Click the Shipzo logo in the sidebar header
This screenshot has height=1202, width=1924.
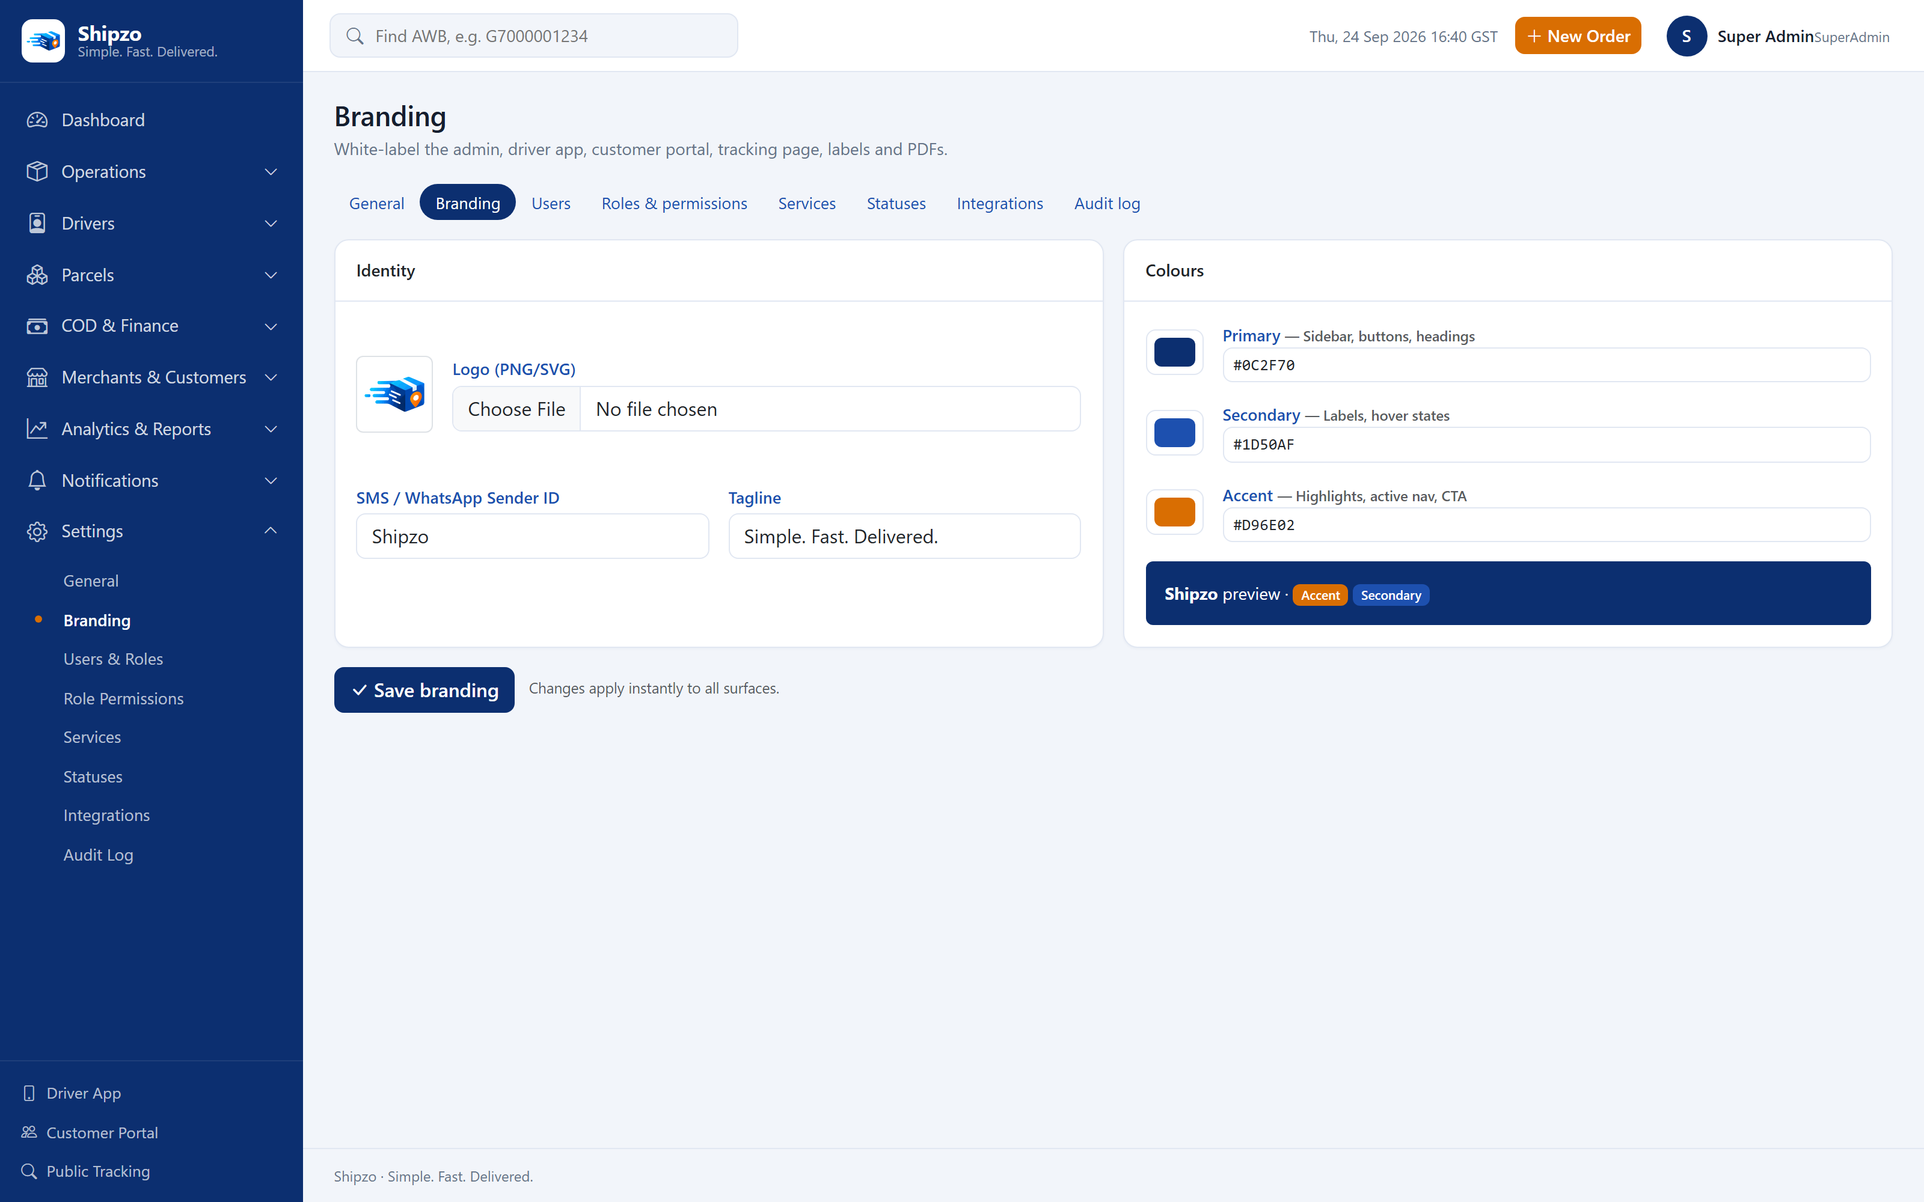click(43, 40)
